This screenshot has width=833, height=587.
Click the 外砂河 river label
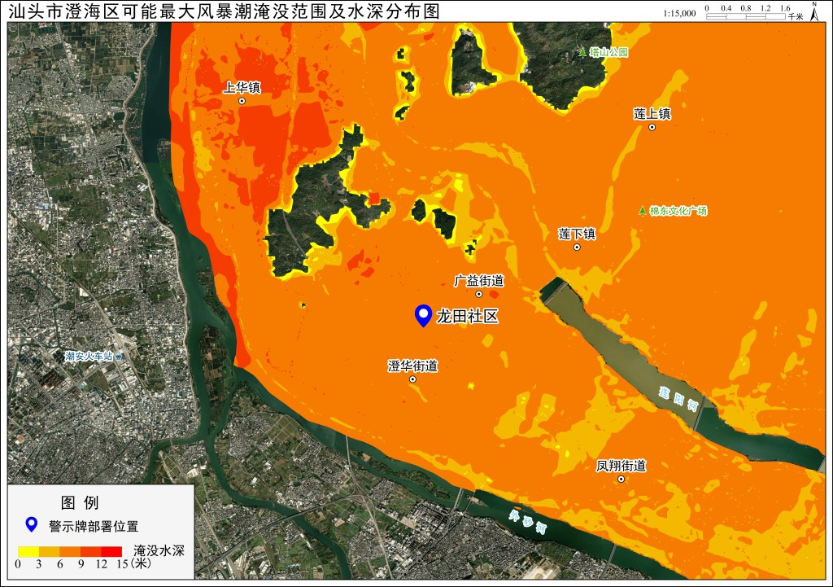(527, 522)
